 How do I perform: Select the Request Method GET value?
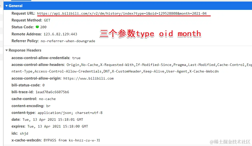click(x=47, y=20)
